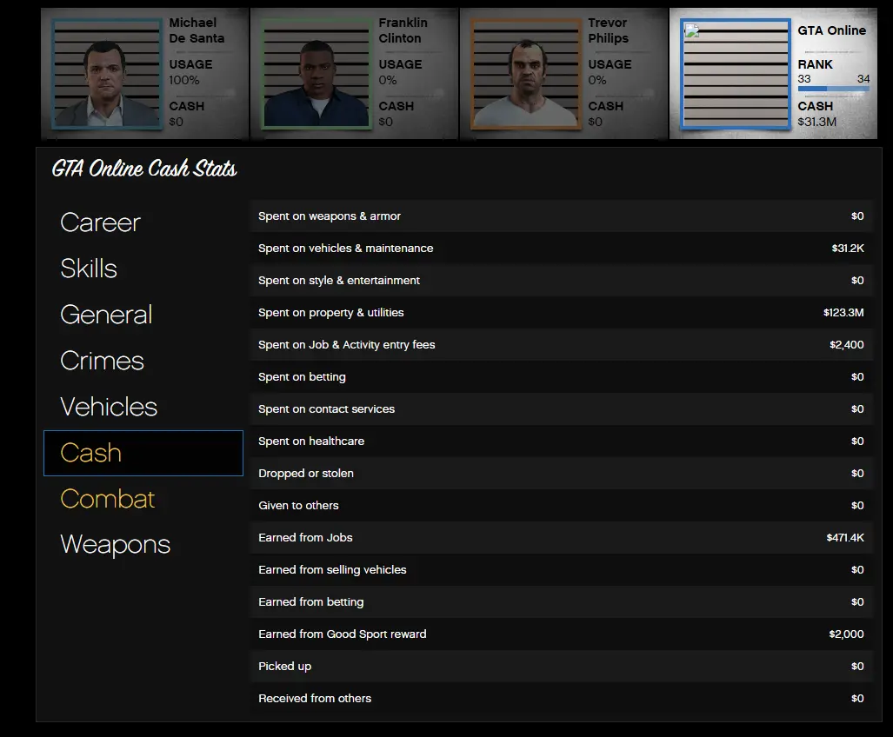Click 'Spent on Job & Activity entry fees' row
This screenshot has height=737, width=893.
tap(561, 345)
